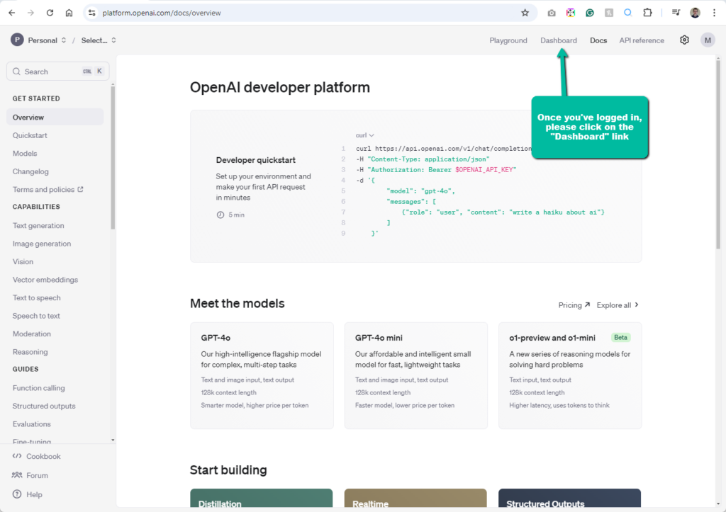
Task: Click the page vertical scrollbar
Action: tap(718, 154)
